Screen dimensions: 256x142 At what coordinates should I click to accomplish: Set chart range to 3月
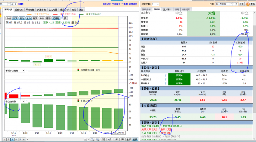(103, 140)
